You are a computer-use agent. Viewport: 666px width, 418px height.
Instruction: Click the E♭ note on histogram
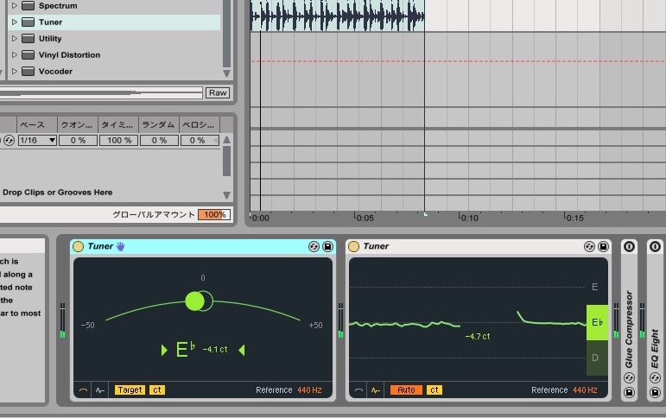[597, 322]
